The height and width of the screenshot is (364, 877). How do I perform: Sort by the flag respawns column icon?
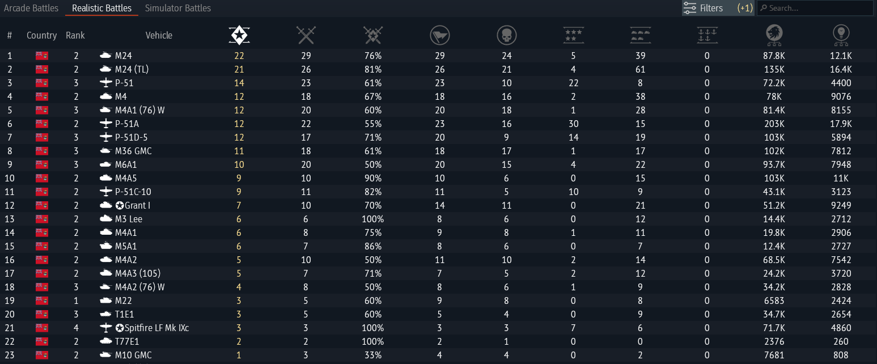click(439, 35)
